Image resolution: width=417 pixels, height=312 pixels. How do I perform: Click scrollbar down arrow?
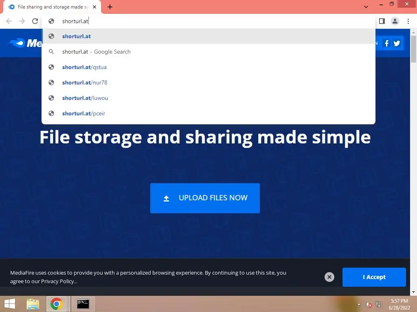pyautogui.click(x=413, y=292)
